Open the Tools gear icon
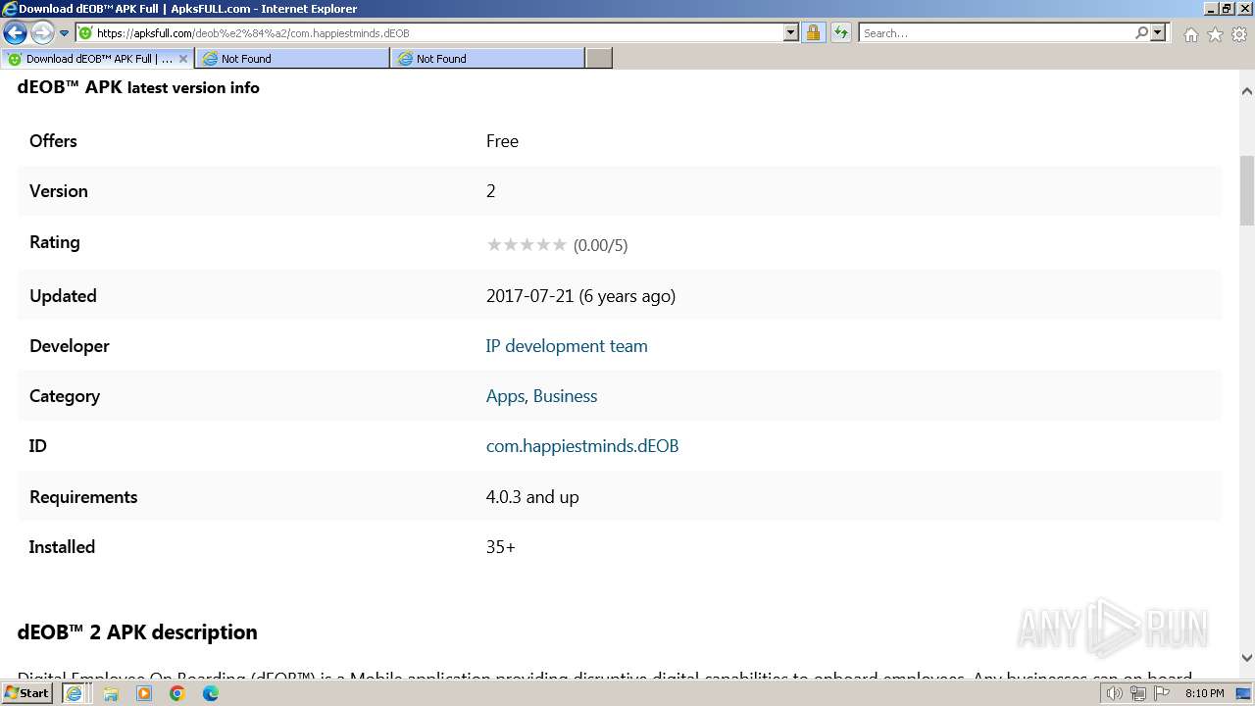1255x706 pixels. click(x=1239, y=34)
